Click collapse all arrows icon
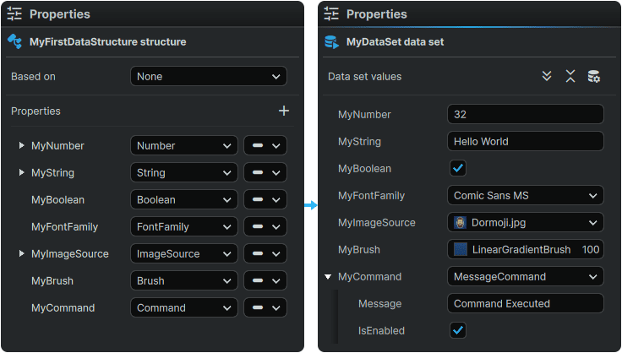 [570, 76]
